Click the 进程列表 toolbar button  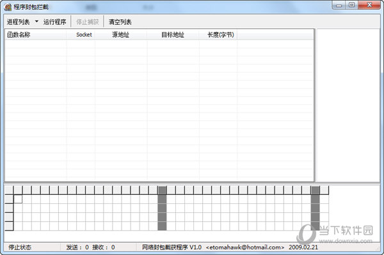click(18, 22)
